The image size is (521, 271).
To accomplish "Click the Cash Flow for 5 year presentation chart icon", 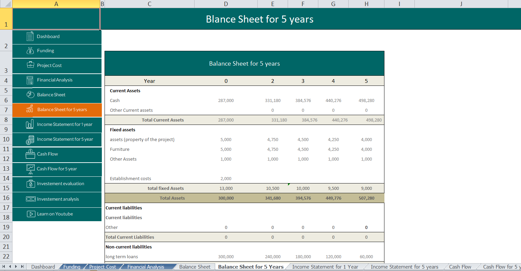I will [x=30, y=169].
